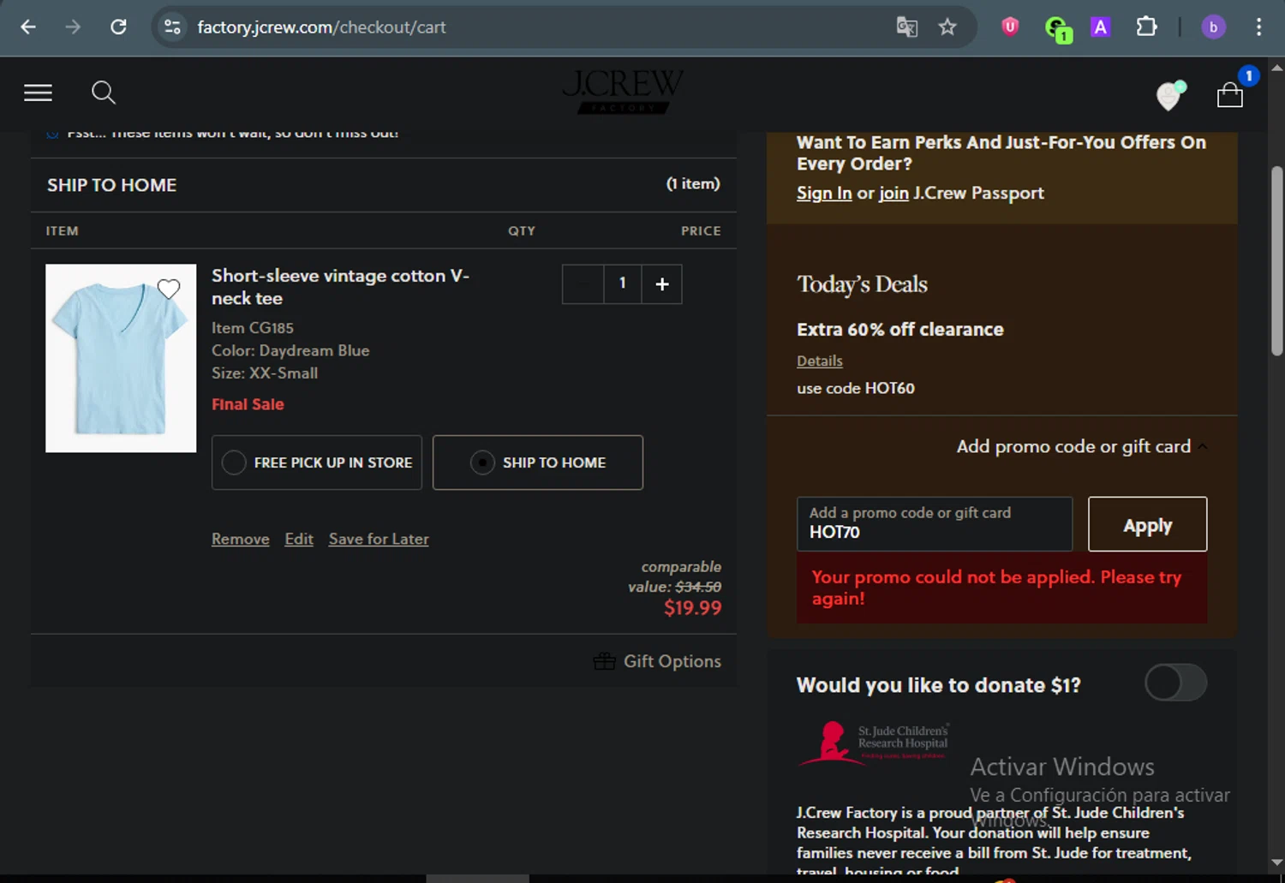The height and width of the screenshot is (883, 1285).
Task: Collapse Add promo code or gift card
Action: [x=1082, y=446]
